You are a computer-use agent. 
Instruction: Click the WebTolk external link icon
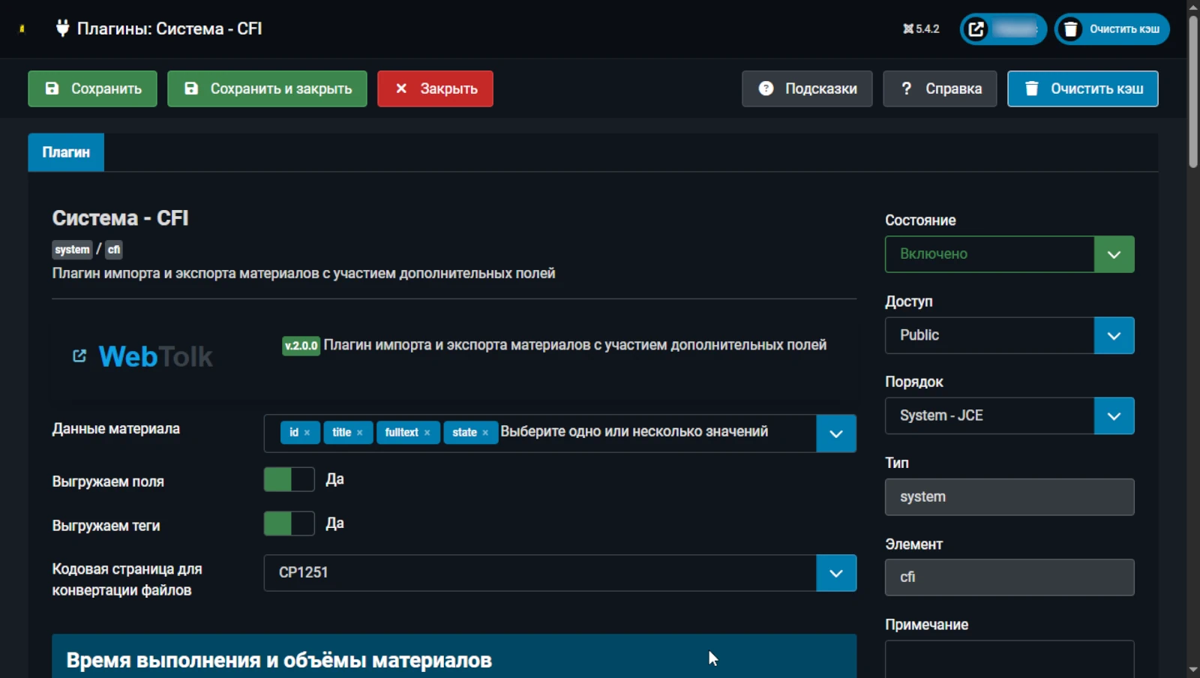[x=79, y=355]
